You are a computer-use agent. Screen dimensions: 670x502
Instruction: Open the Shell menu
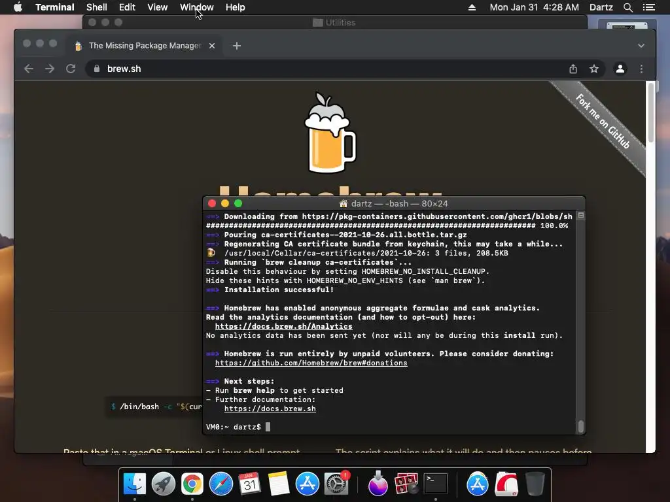pyautogui.click(x=97, y=7)
